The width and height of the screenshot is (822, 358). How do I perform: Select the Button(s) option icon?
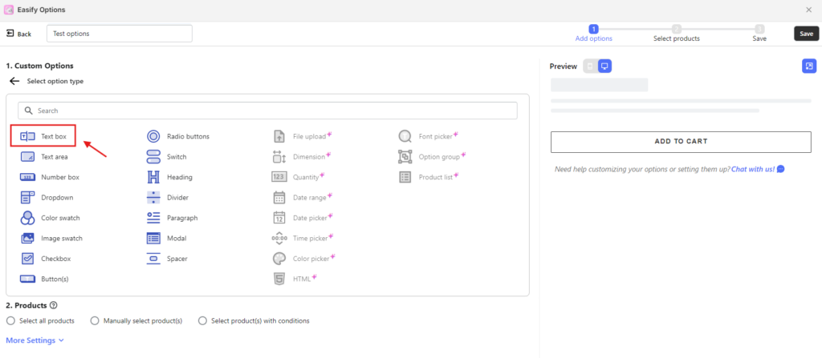coord(27,279)
